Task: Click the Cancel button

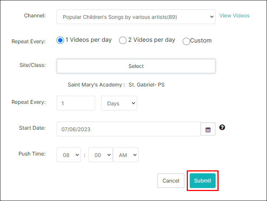Action: tap(171, 181)
